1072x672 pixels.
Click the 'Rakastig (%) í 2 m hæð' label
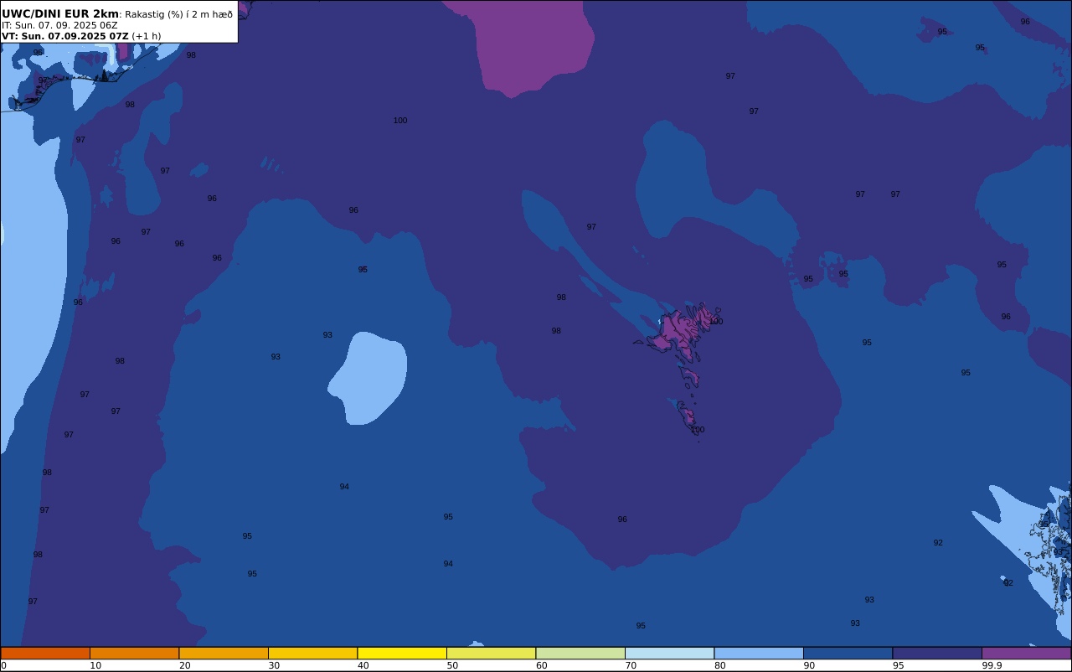(179, 14)
